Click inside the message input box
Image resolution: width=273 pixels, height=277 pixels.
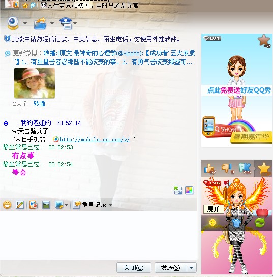98,235
